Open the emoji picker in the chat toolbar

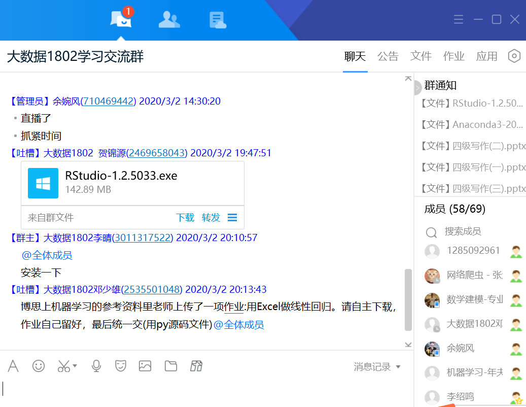click(39, 365)
